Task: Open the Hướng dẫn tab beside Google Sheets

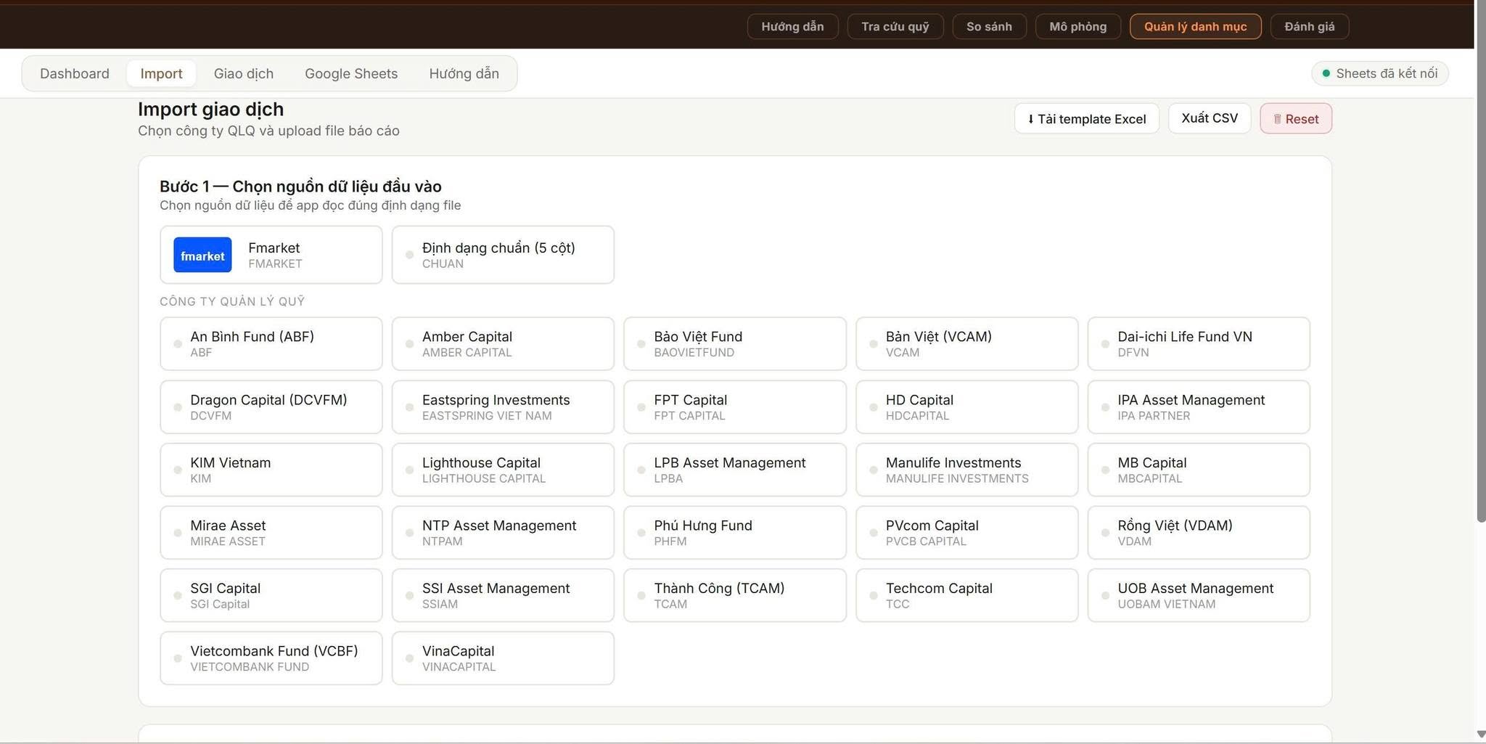Action: click(464, 73)
